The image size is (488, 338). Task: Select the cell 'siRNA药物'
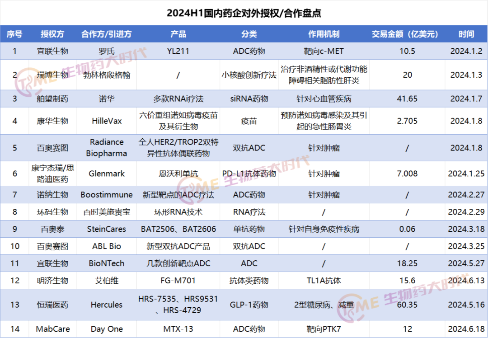(x=249, y=99)
